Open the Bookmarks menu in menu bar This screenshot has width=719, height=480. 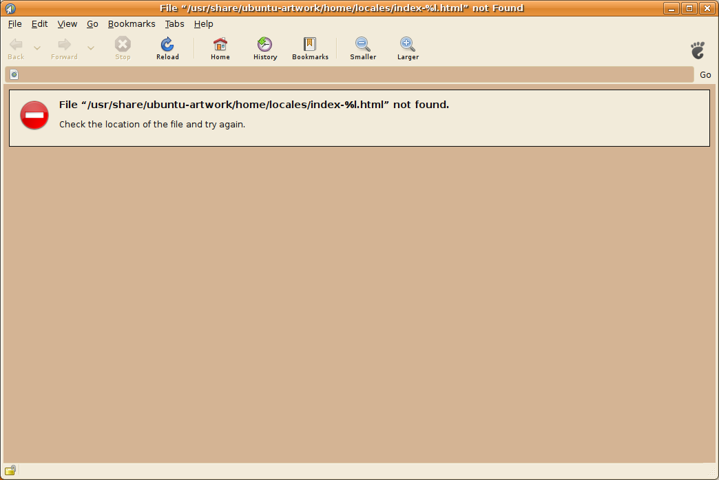[x=132, y=24]
